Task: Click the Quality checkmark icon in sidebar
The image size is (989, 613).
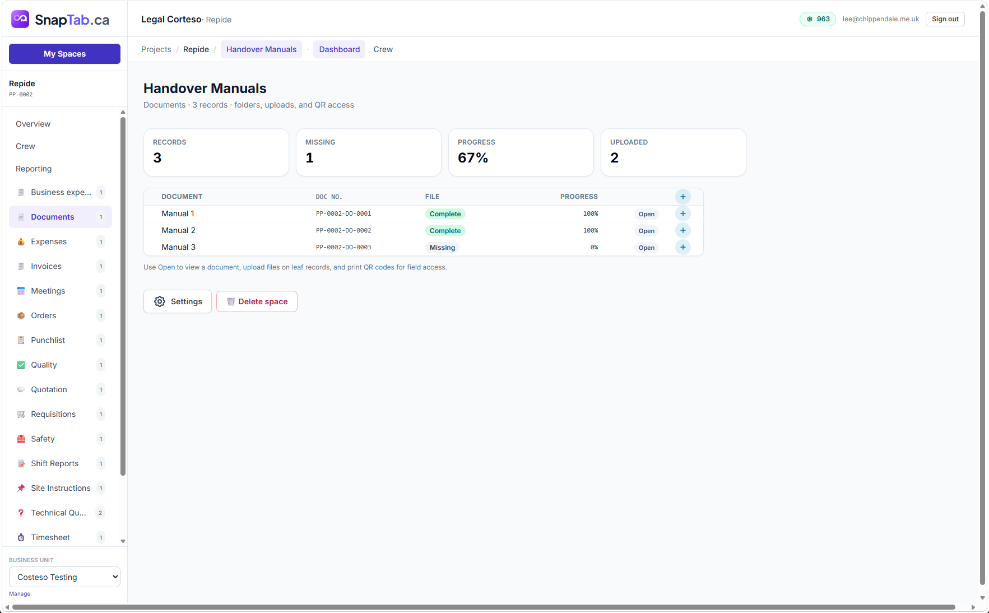Action: coord(21,365)
